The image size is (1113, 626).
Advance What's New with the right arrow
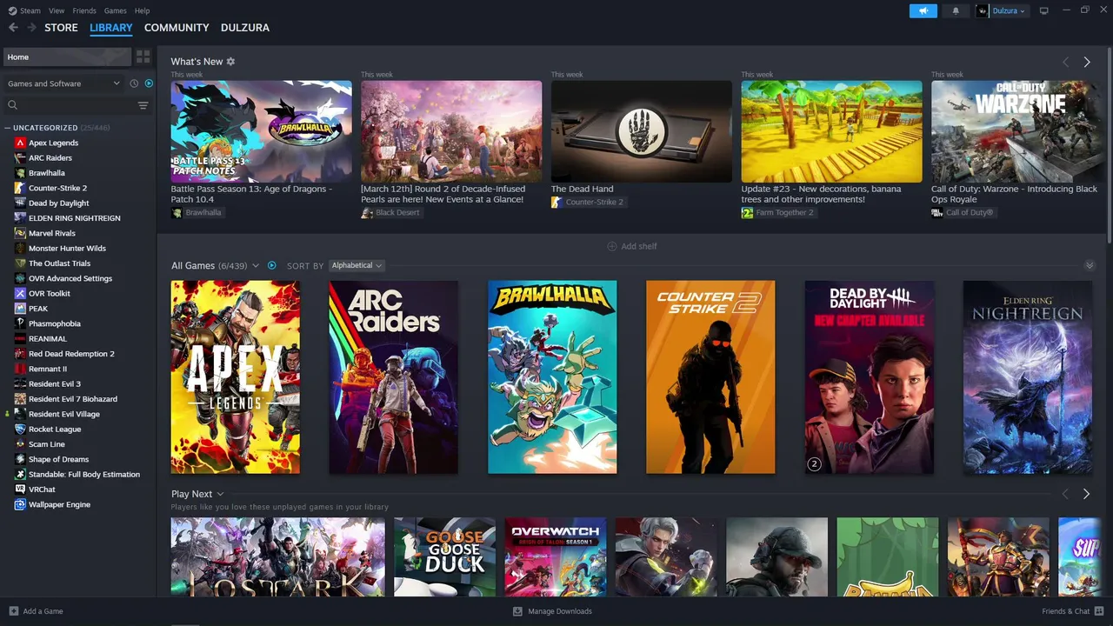point(1087,62)
